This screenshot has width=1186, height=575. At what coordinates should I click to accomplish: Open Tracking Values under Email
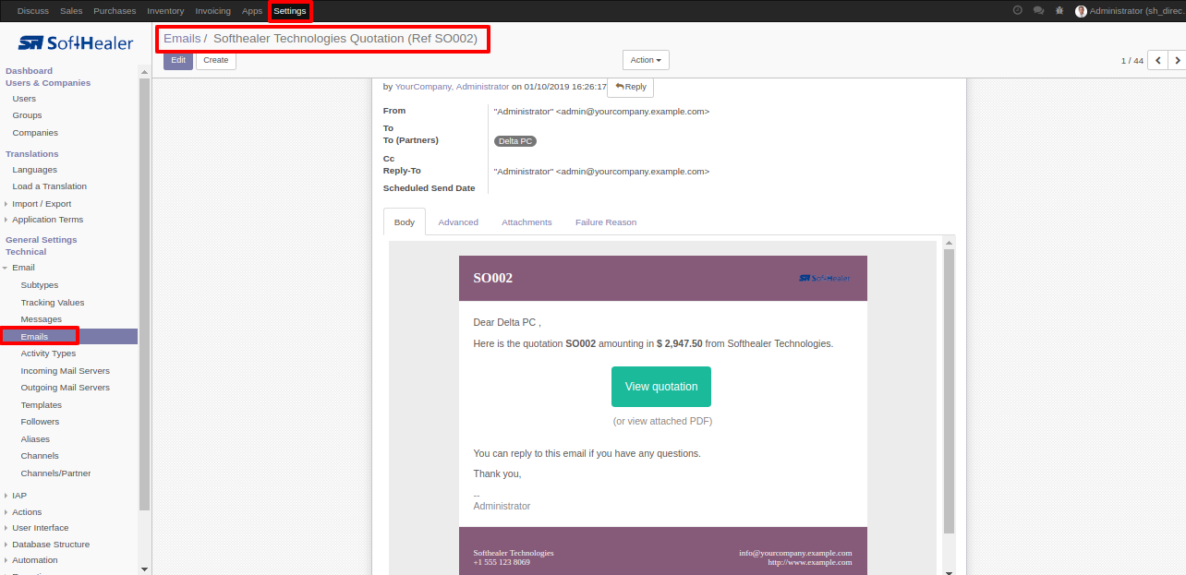click(53, 303)
